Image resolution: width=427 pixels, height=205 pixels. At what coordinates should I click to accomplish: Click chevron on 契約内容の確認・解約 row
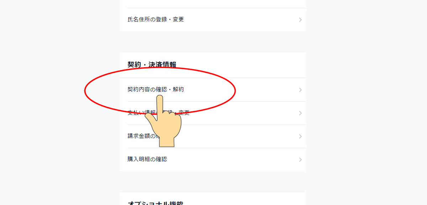(300, 90)
